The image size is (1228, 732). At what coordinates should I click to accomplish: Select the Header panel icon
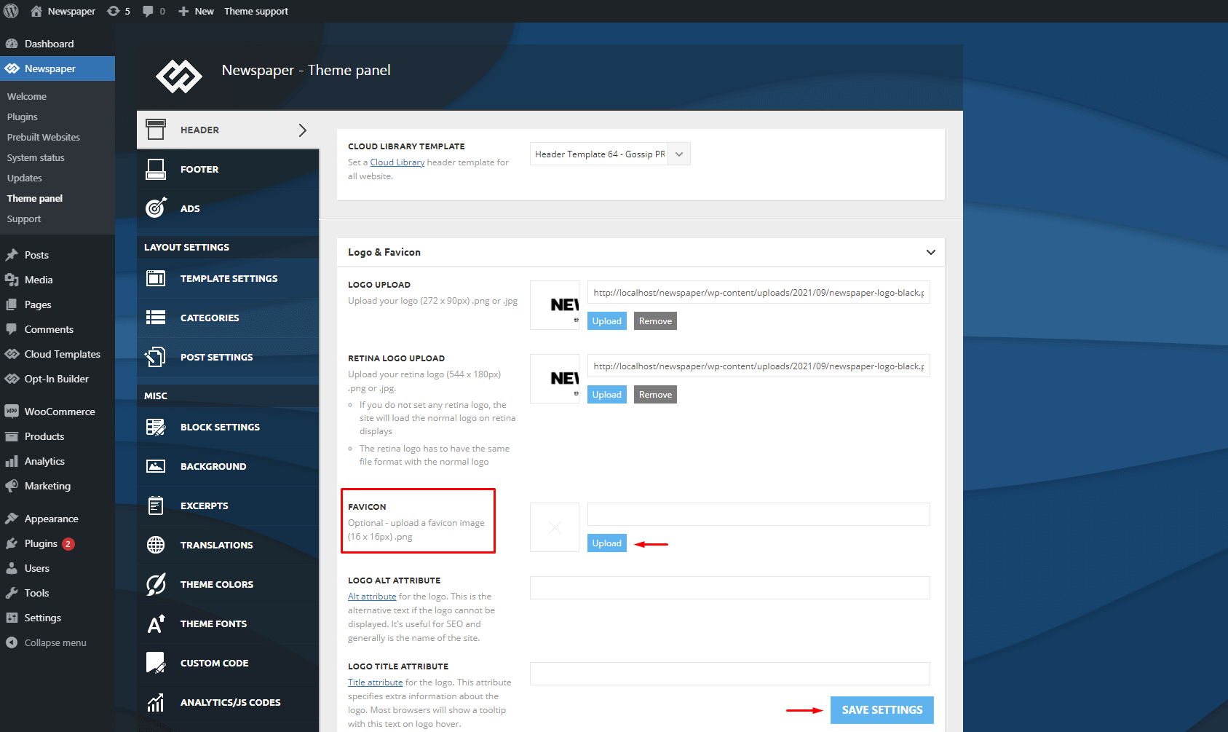click(156, 130)
